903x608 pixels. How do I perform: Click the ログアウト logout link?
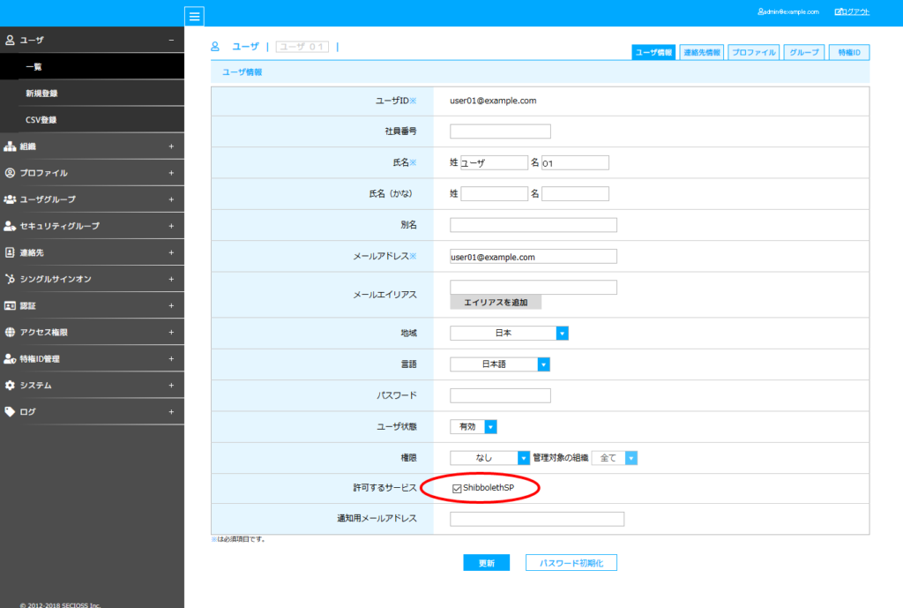(852, 11)
